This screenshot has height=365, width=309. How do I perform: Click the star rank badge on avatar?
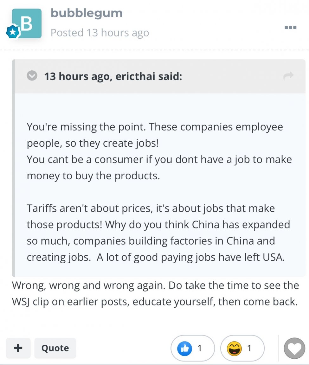point(13,32)
